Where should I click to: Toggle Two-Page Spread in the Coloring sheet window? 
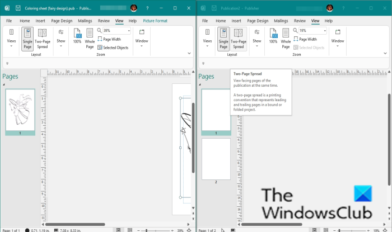pyautogui.click(x=43, y=37)
